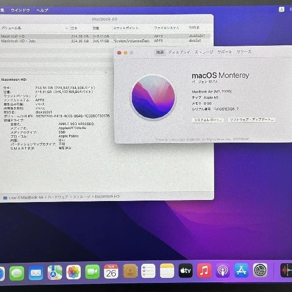292x292 pixels.
Task: Click 'Macintosh HD' in the path bar
Action: (107, 197)
